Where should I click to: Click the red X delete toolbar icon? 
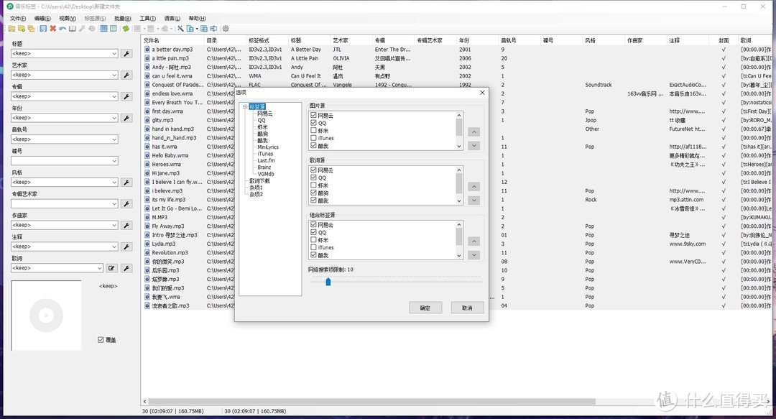coord(53,29)
